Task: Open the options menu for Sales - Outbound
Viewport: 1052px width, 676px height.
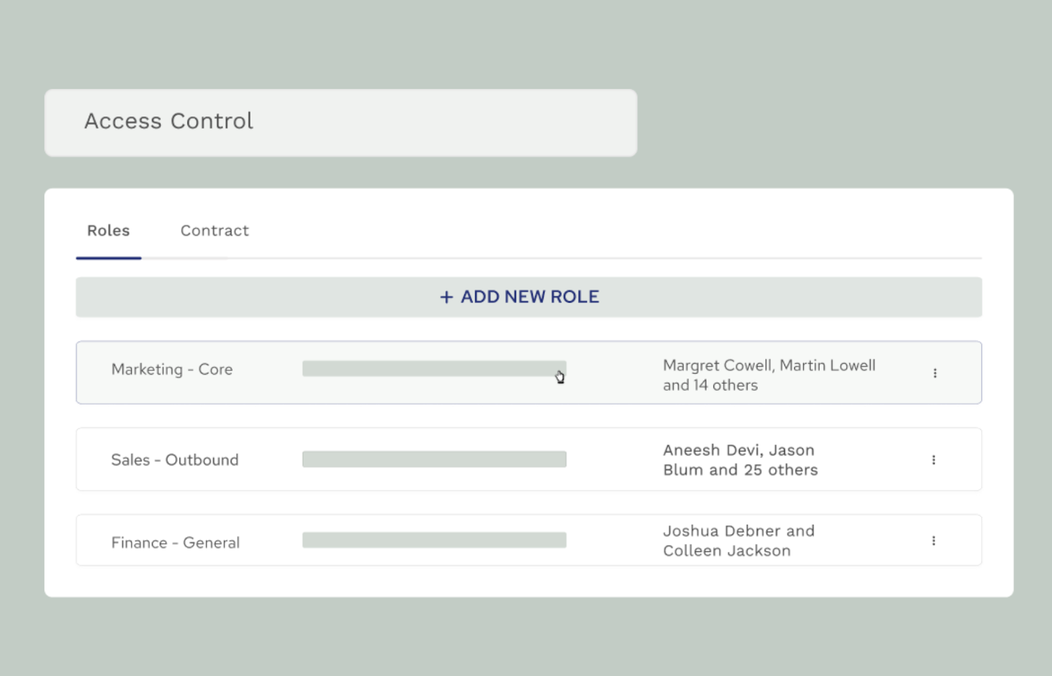Action: click(934, 460)
